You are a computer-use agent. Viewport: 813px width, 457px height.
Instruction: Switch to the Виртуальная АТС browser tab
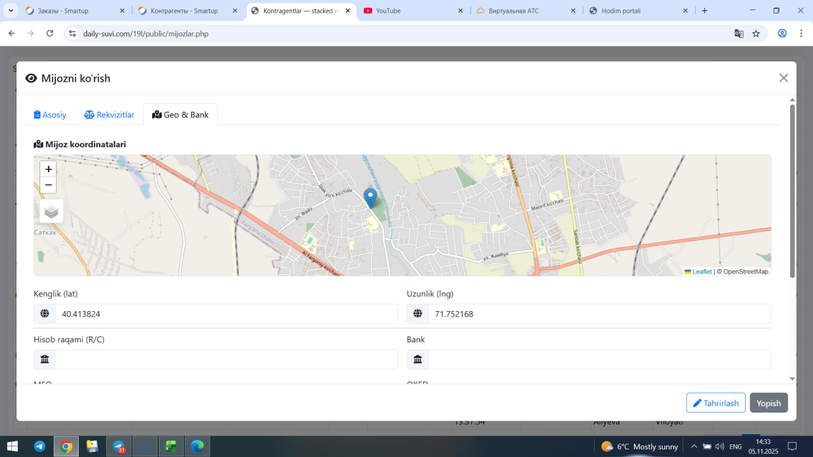click(527, 11)
